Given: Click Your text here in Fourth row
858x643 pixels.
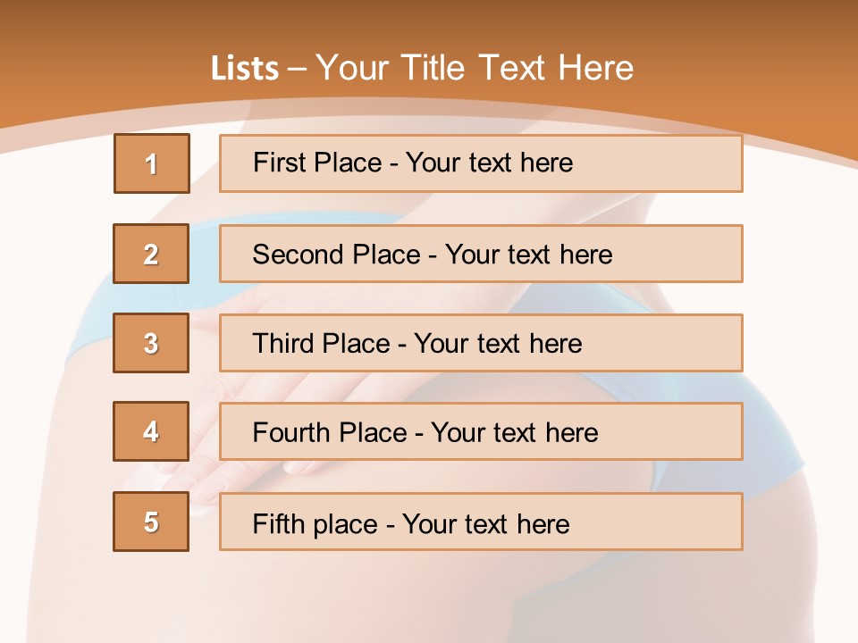Looking at the screenshot, I should [x=514, y=433].
